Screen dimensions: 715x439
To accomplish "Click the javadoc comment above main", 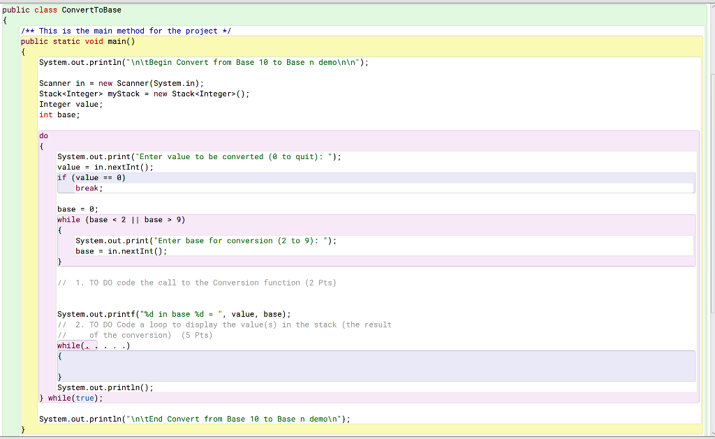I will click(126, 31).
